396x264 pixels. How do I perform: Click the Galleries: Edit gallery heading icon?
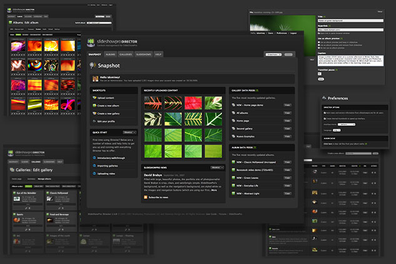coord(12,170)
